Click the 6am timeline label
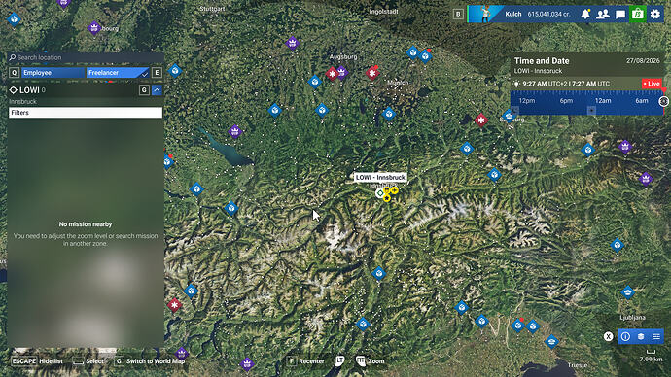 coord(642,101)
